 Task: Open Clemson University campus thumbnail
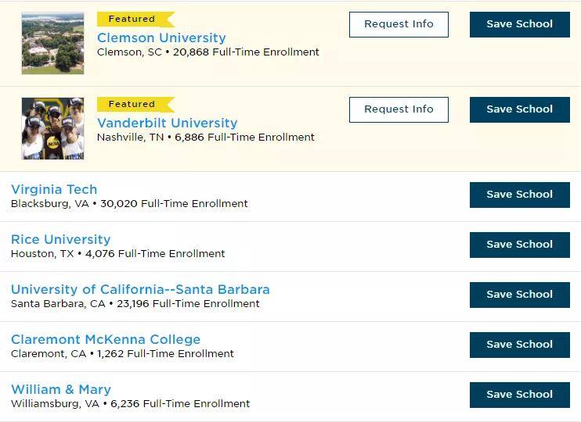[x=52, y=43]
